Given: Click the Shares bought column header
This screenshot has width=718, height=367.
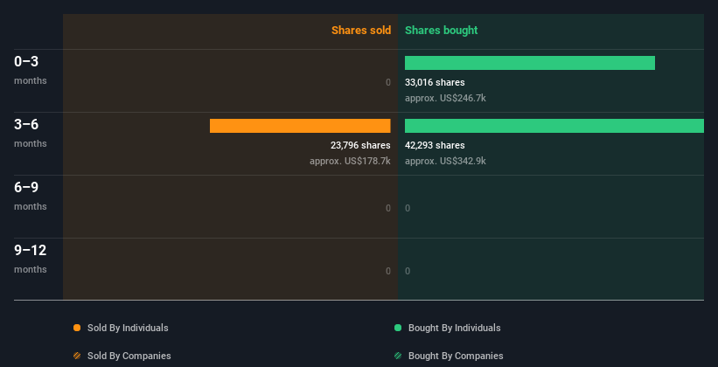Looking at the screenshot, I should 441,31.
